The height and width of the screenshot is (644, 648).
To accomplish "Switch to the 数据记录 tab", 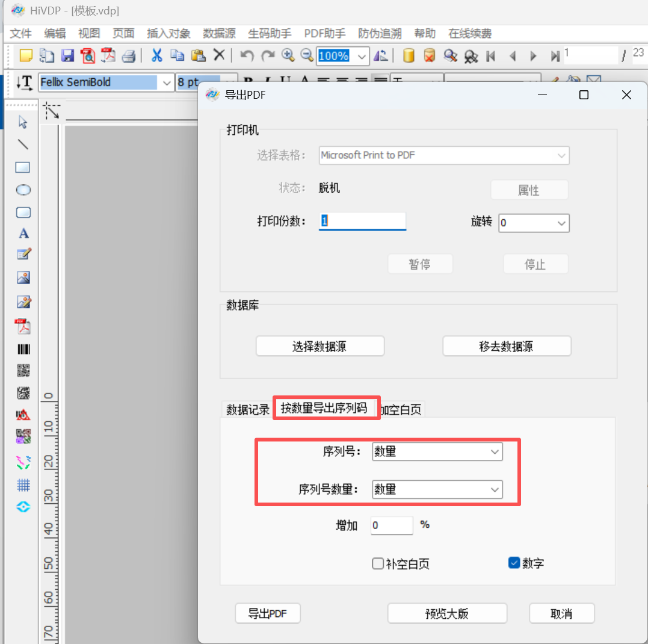I will click(247, 410).
